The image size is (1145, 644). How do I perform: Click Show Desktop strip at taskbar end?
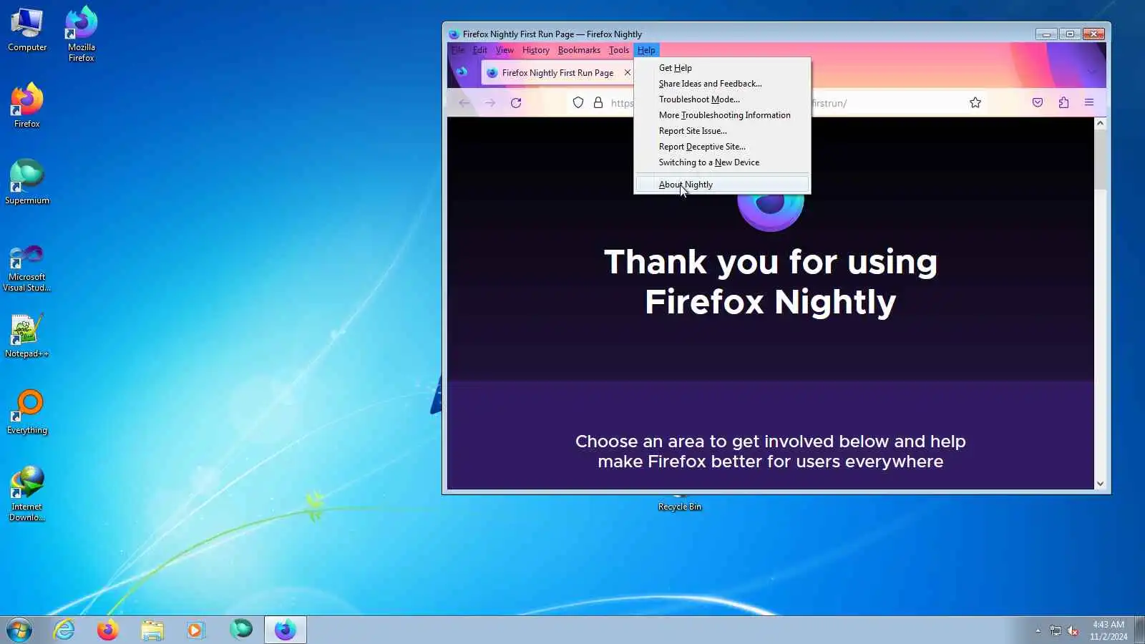1139,630
